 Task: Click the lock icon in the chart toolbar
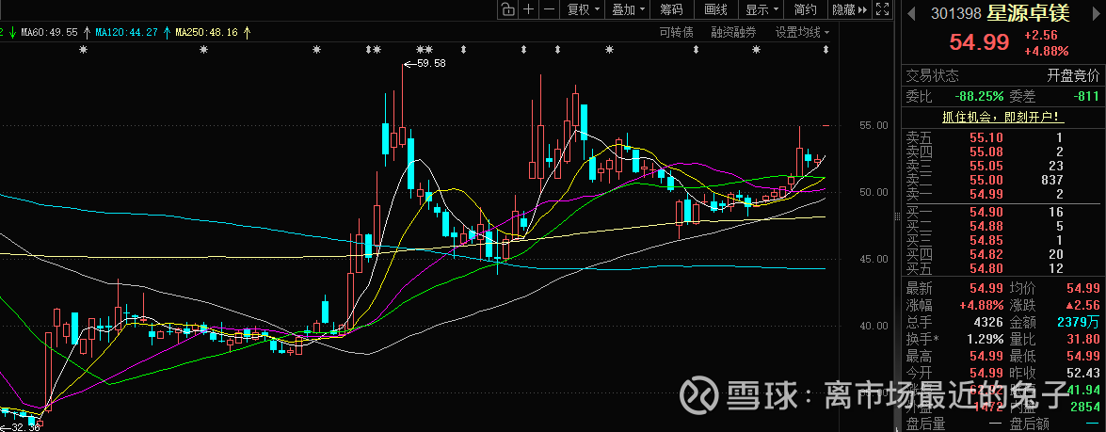coord(507,9)
